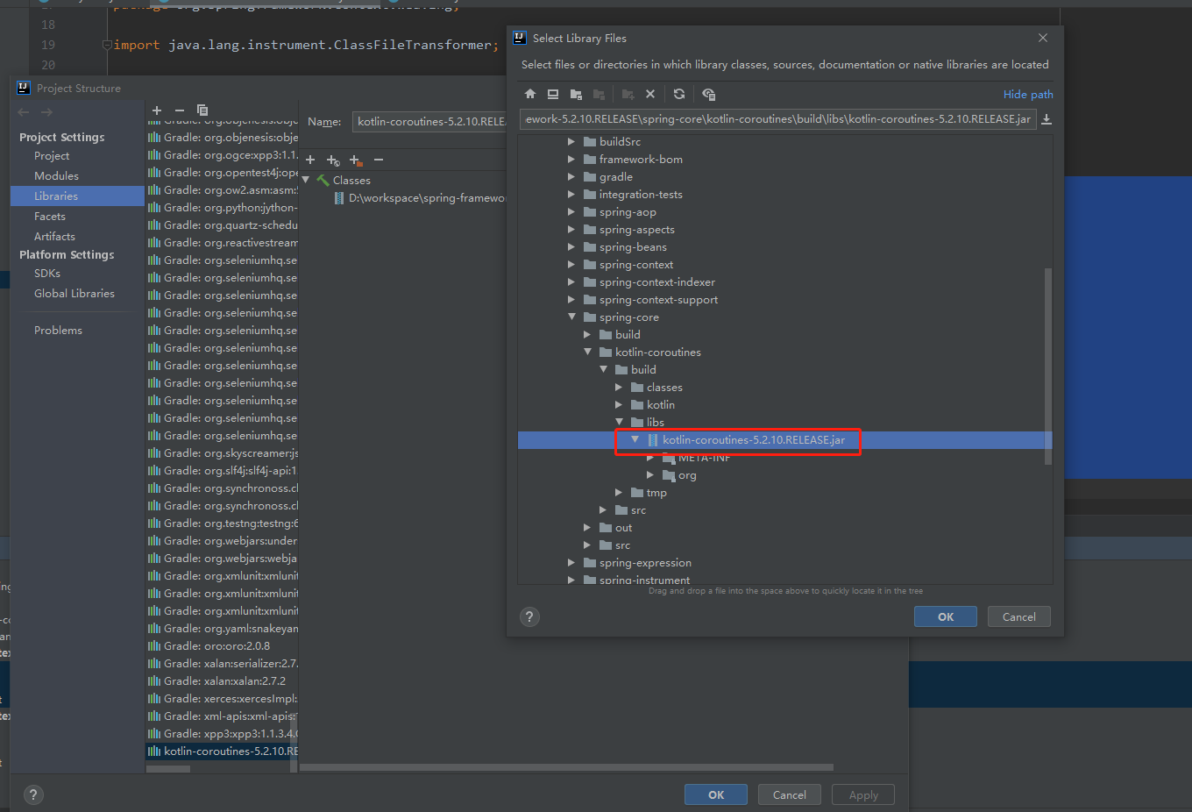Viewport: 1192px width, 812px height.
Task: Select kotlin-coroutines library in libraries list
Action: (222, 751)
